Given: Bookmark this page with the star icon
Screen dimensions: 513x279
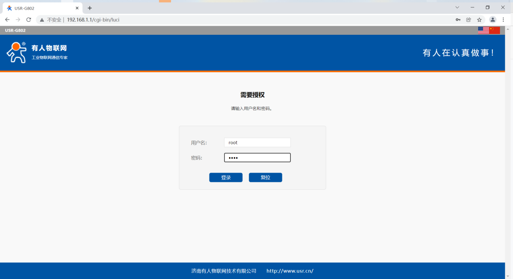Looking at the screenshot, I should pos(479,20).
